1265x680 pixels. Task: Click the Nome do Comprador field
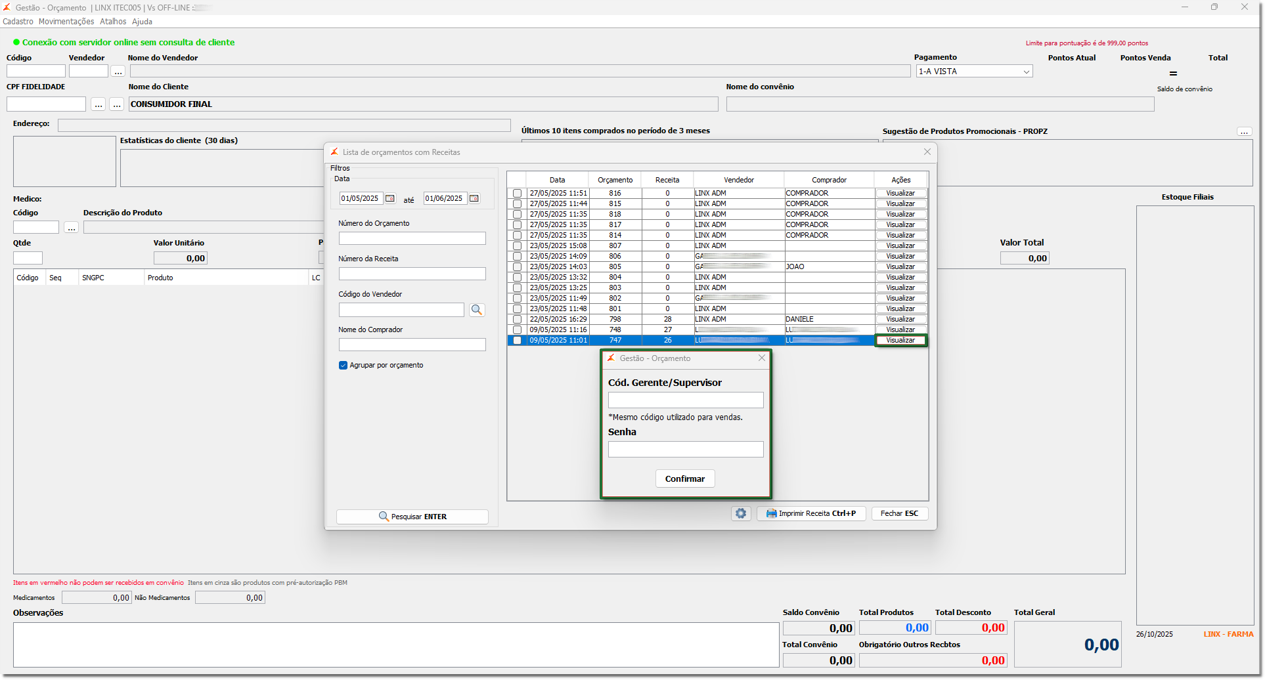tap(412, 345)
